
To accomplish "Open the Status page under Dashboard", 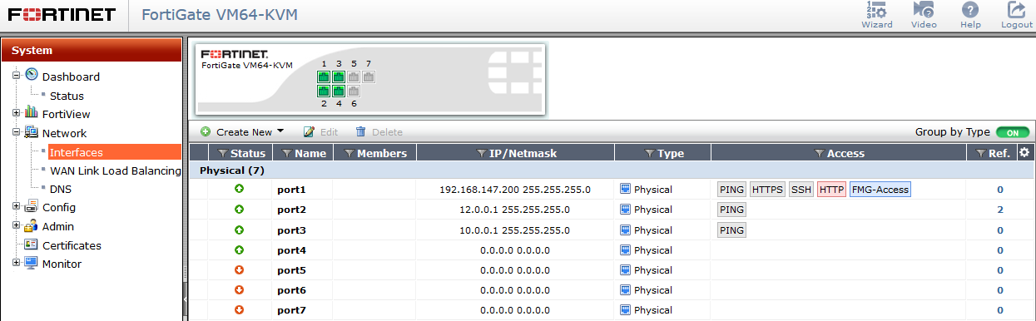I will coord(67,96).
